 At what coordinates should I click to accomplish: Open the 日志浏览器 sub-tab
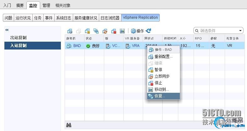click(x=110, y=18)
